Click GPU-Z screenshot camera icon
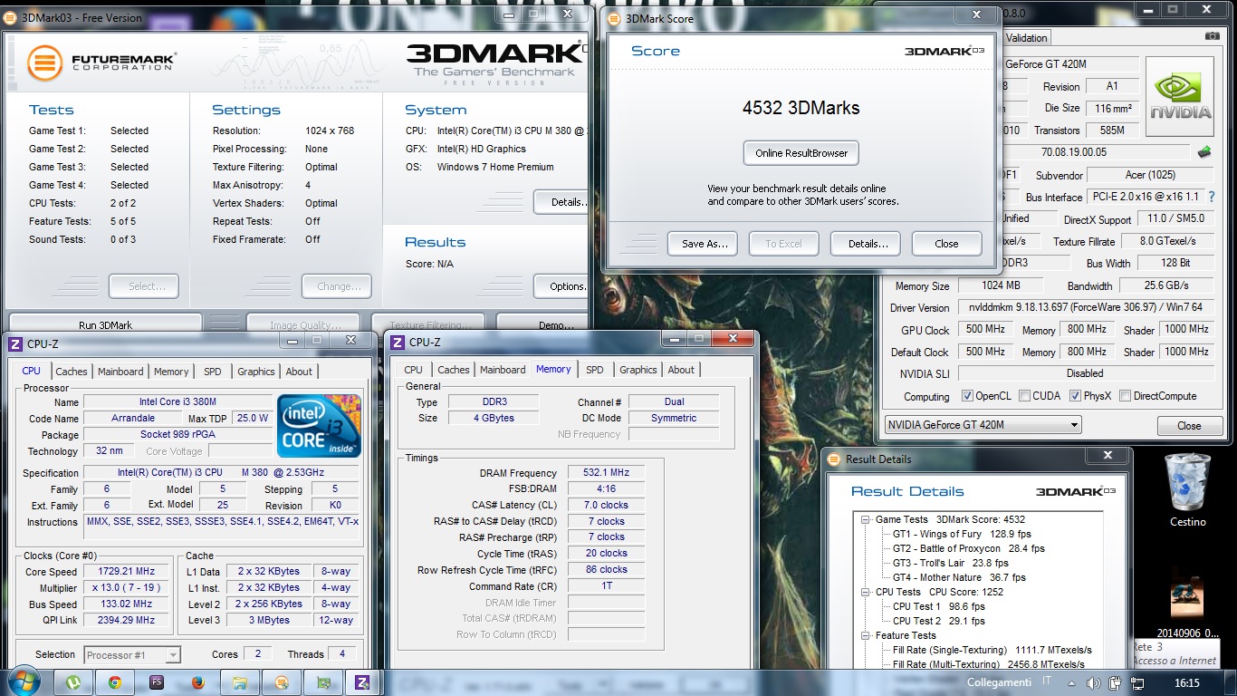The width and height of the screenshot is (1237, 696). pyautogui.click(x=1212, y=36)
